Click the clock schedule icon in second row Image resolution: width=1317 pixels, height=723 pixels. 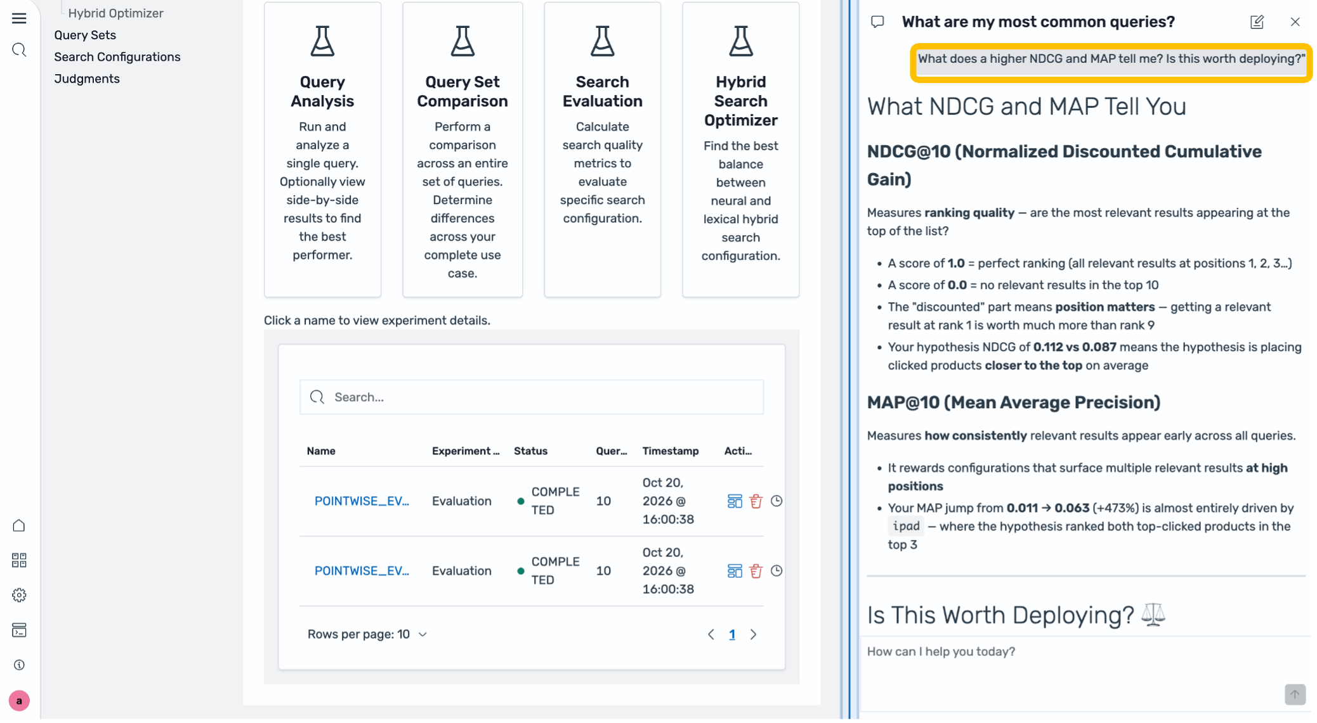tap(776, 571)
